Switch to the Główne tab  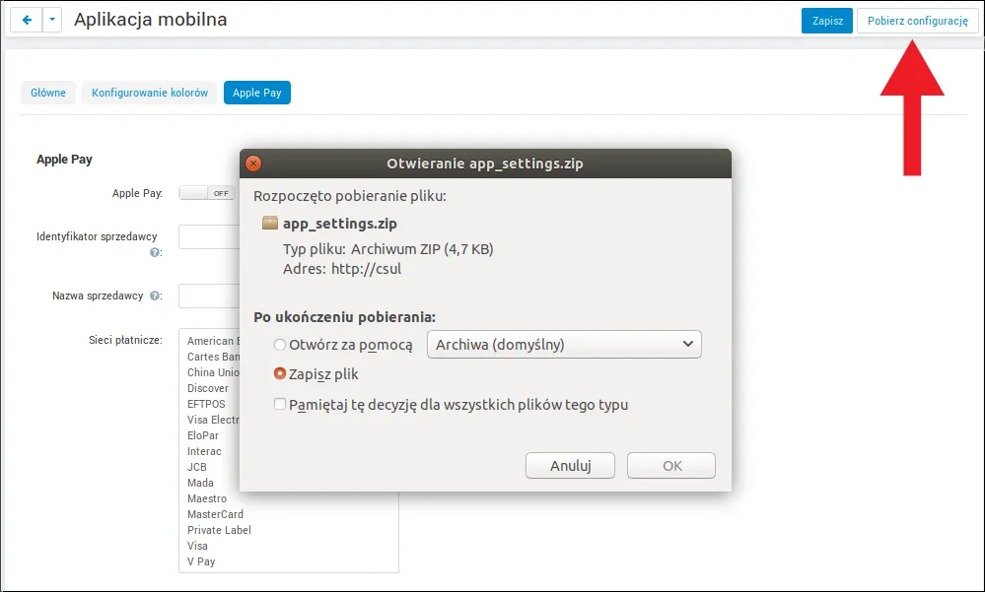[x=48, y=93]
